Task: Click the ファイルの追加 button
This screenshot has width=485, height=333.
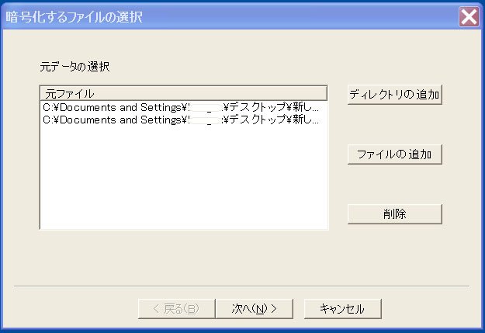Action: click(x=395, y=154)
